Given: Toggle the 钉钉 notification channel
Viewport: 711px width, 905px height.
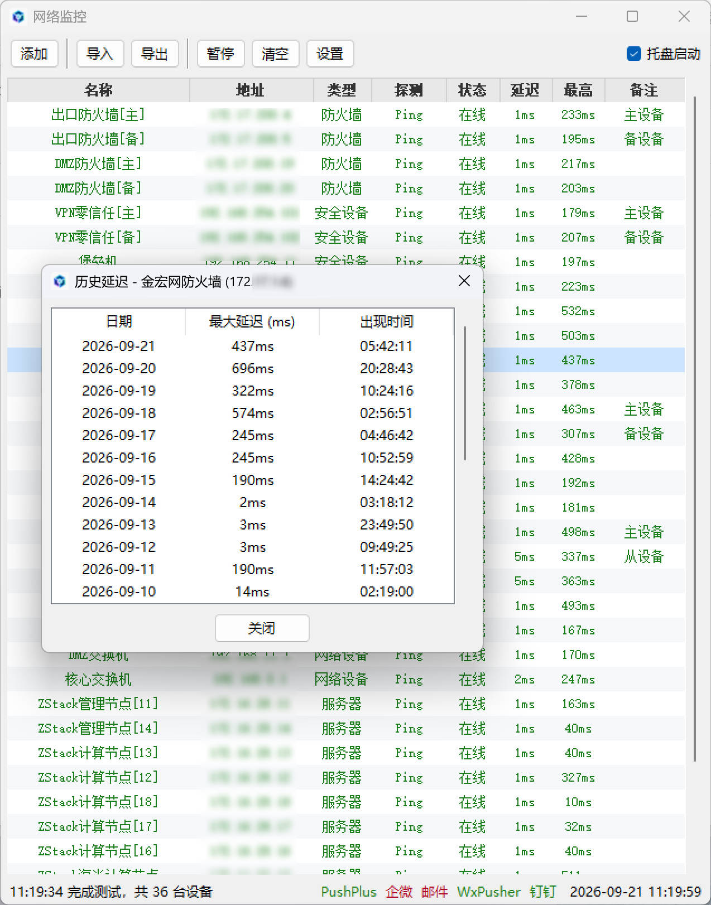Looking at the screenshot, I should coord(543,892).
